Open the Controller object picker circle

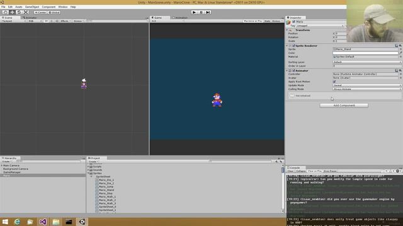[400, 74]
